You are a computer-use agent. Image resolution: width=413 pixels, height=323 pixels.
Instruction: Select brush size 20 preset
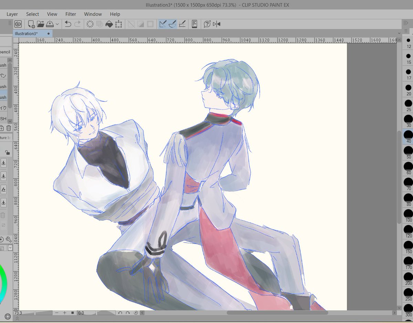[x=409, y=90]
